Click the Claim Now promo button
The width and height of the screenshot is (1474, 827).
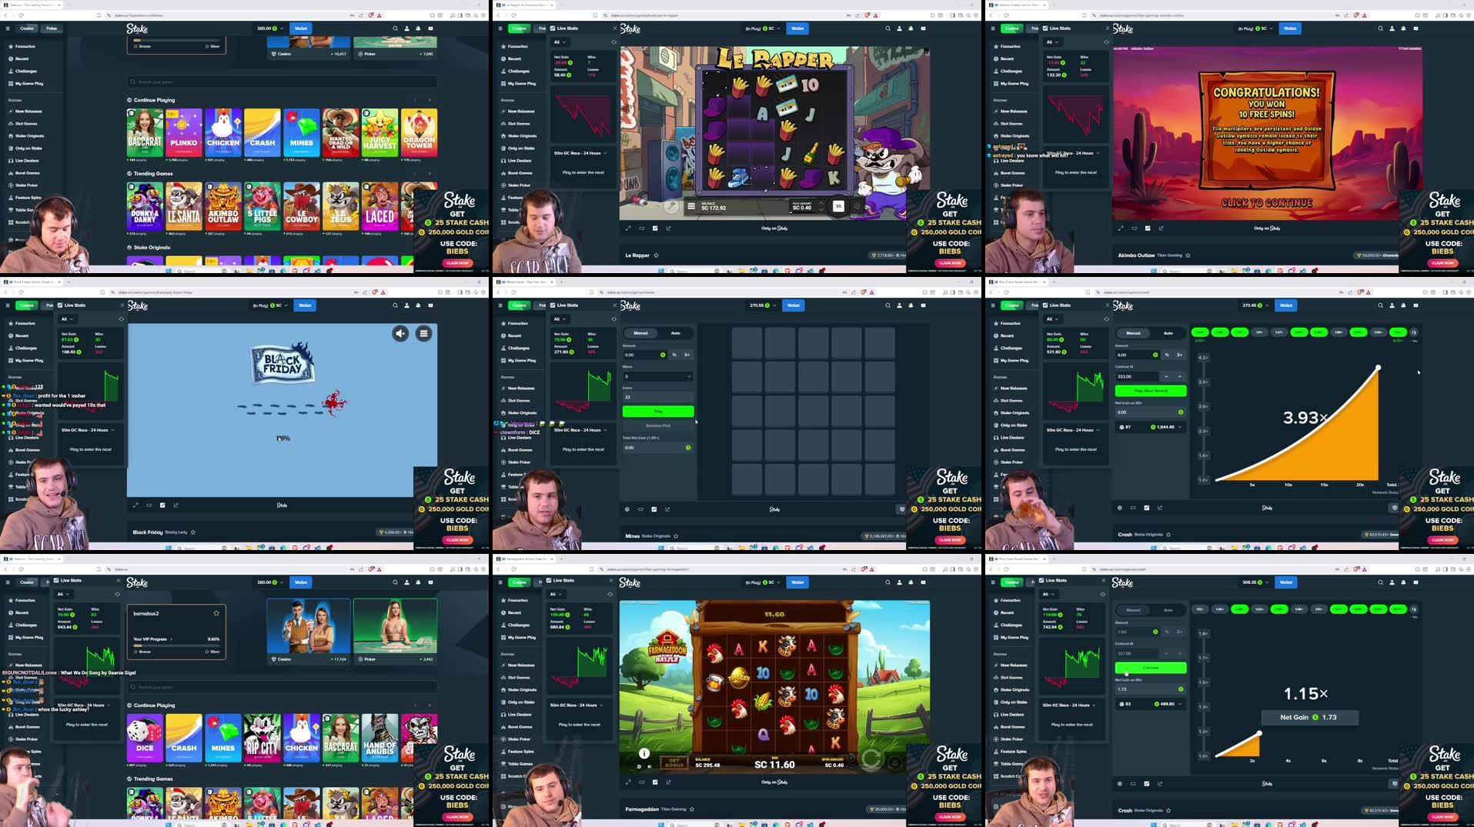click(458, 262)
